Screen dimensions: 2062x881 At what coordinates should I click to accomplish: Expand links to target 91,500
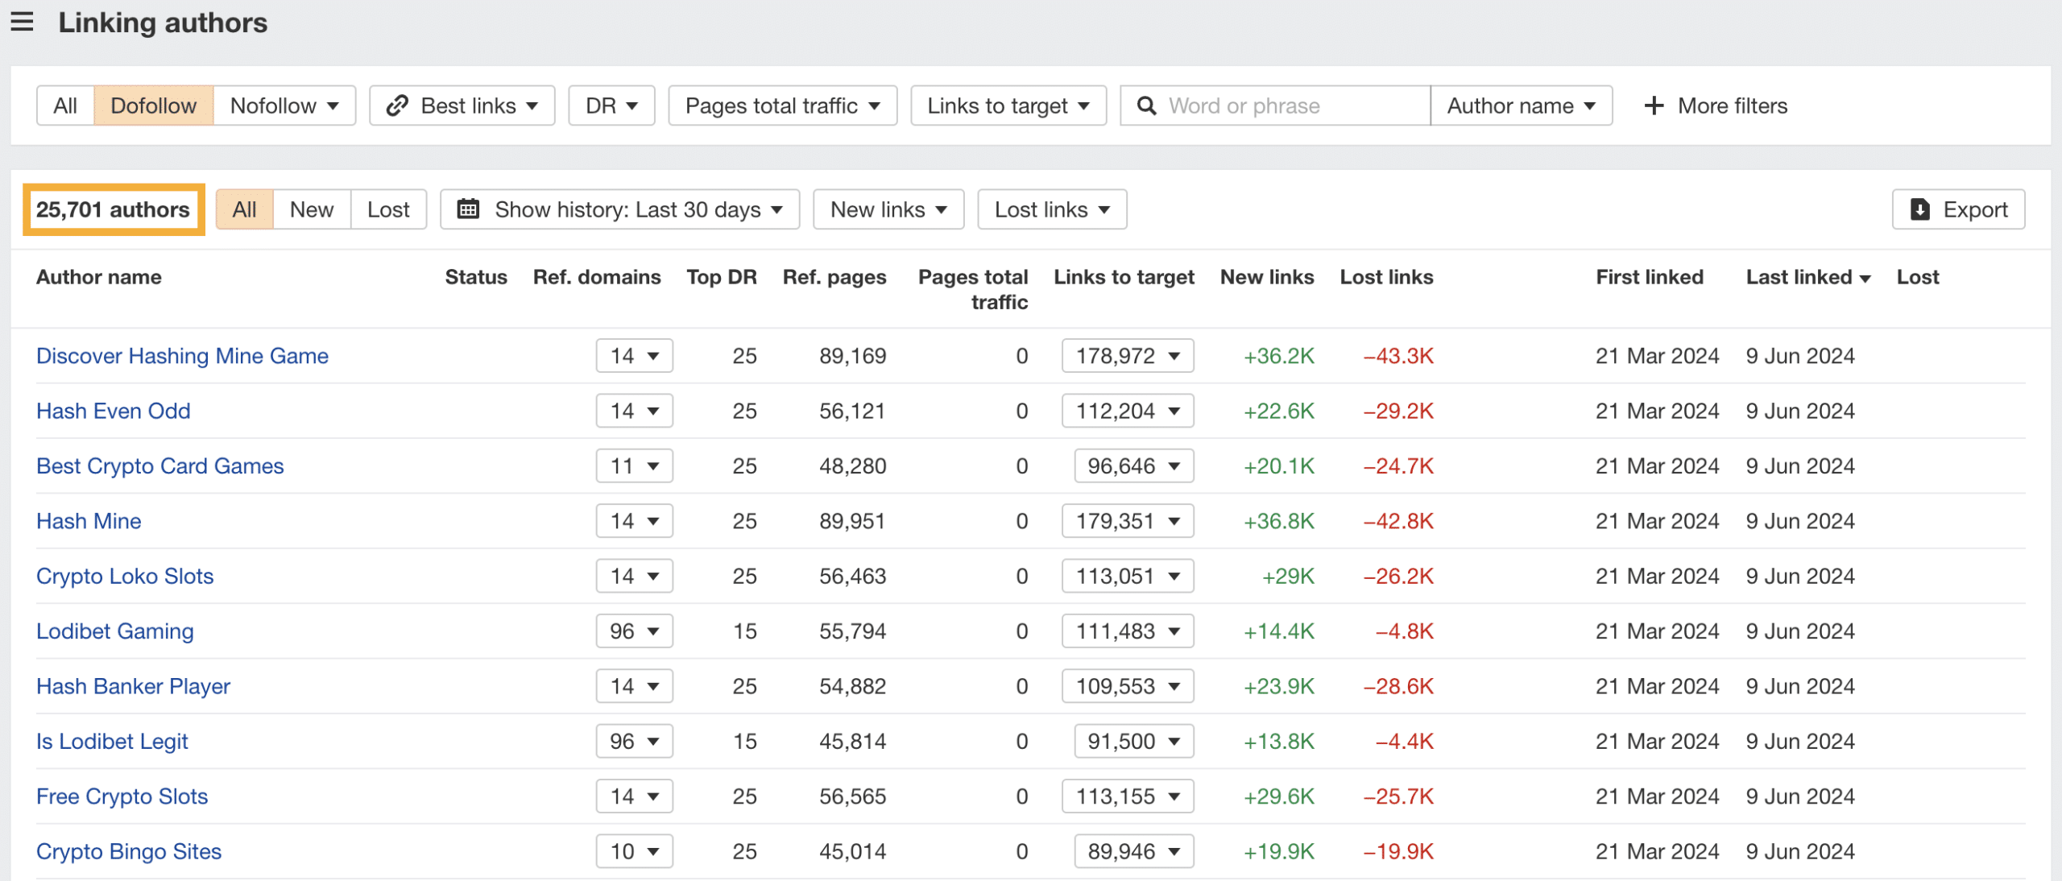tap(1134, 742)
